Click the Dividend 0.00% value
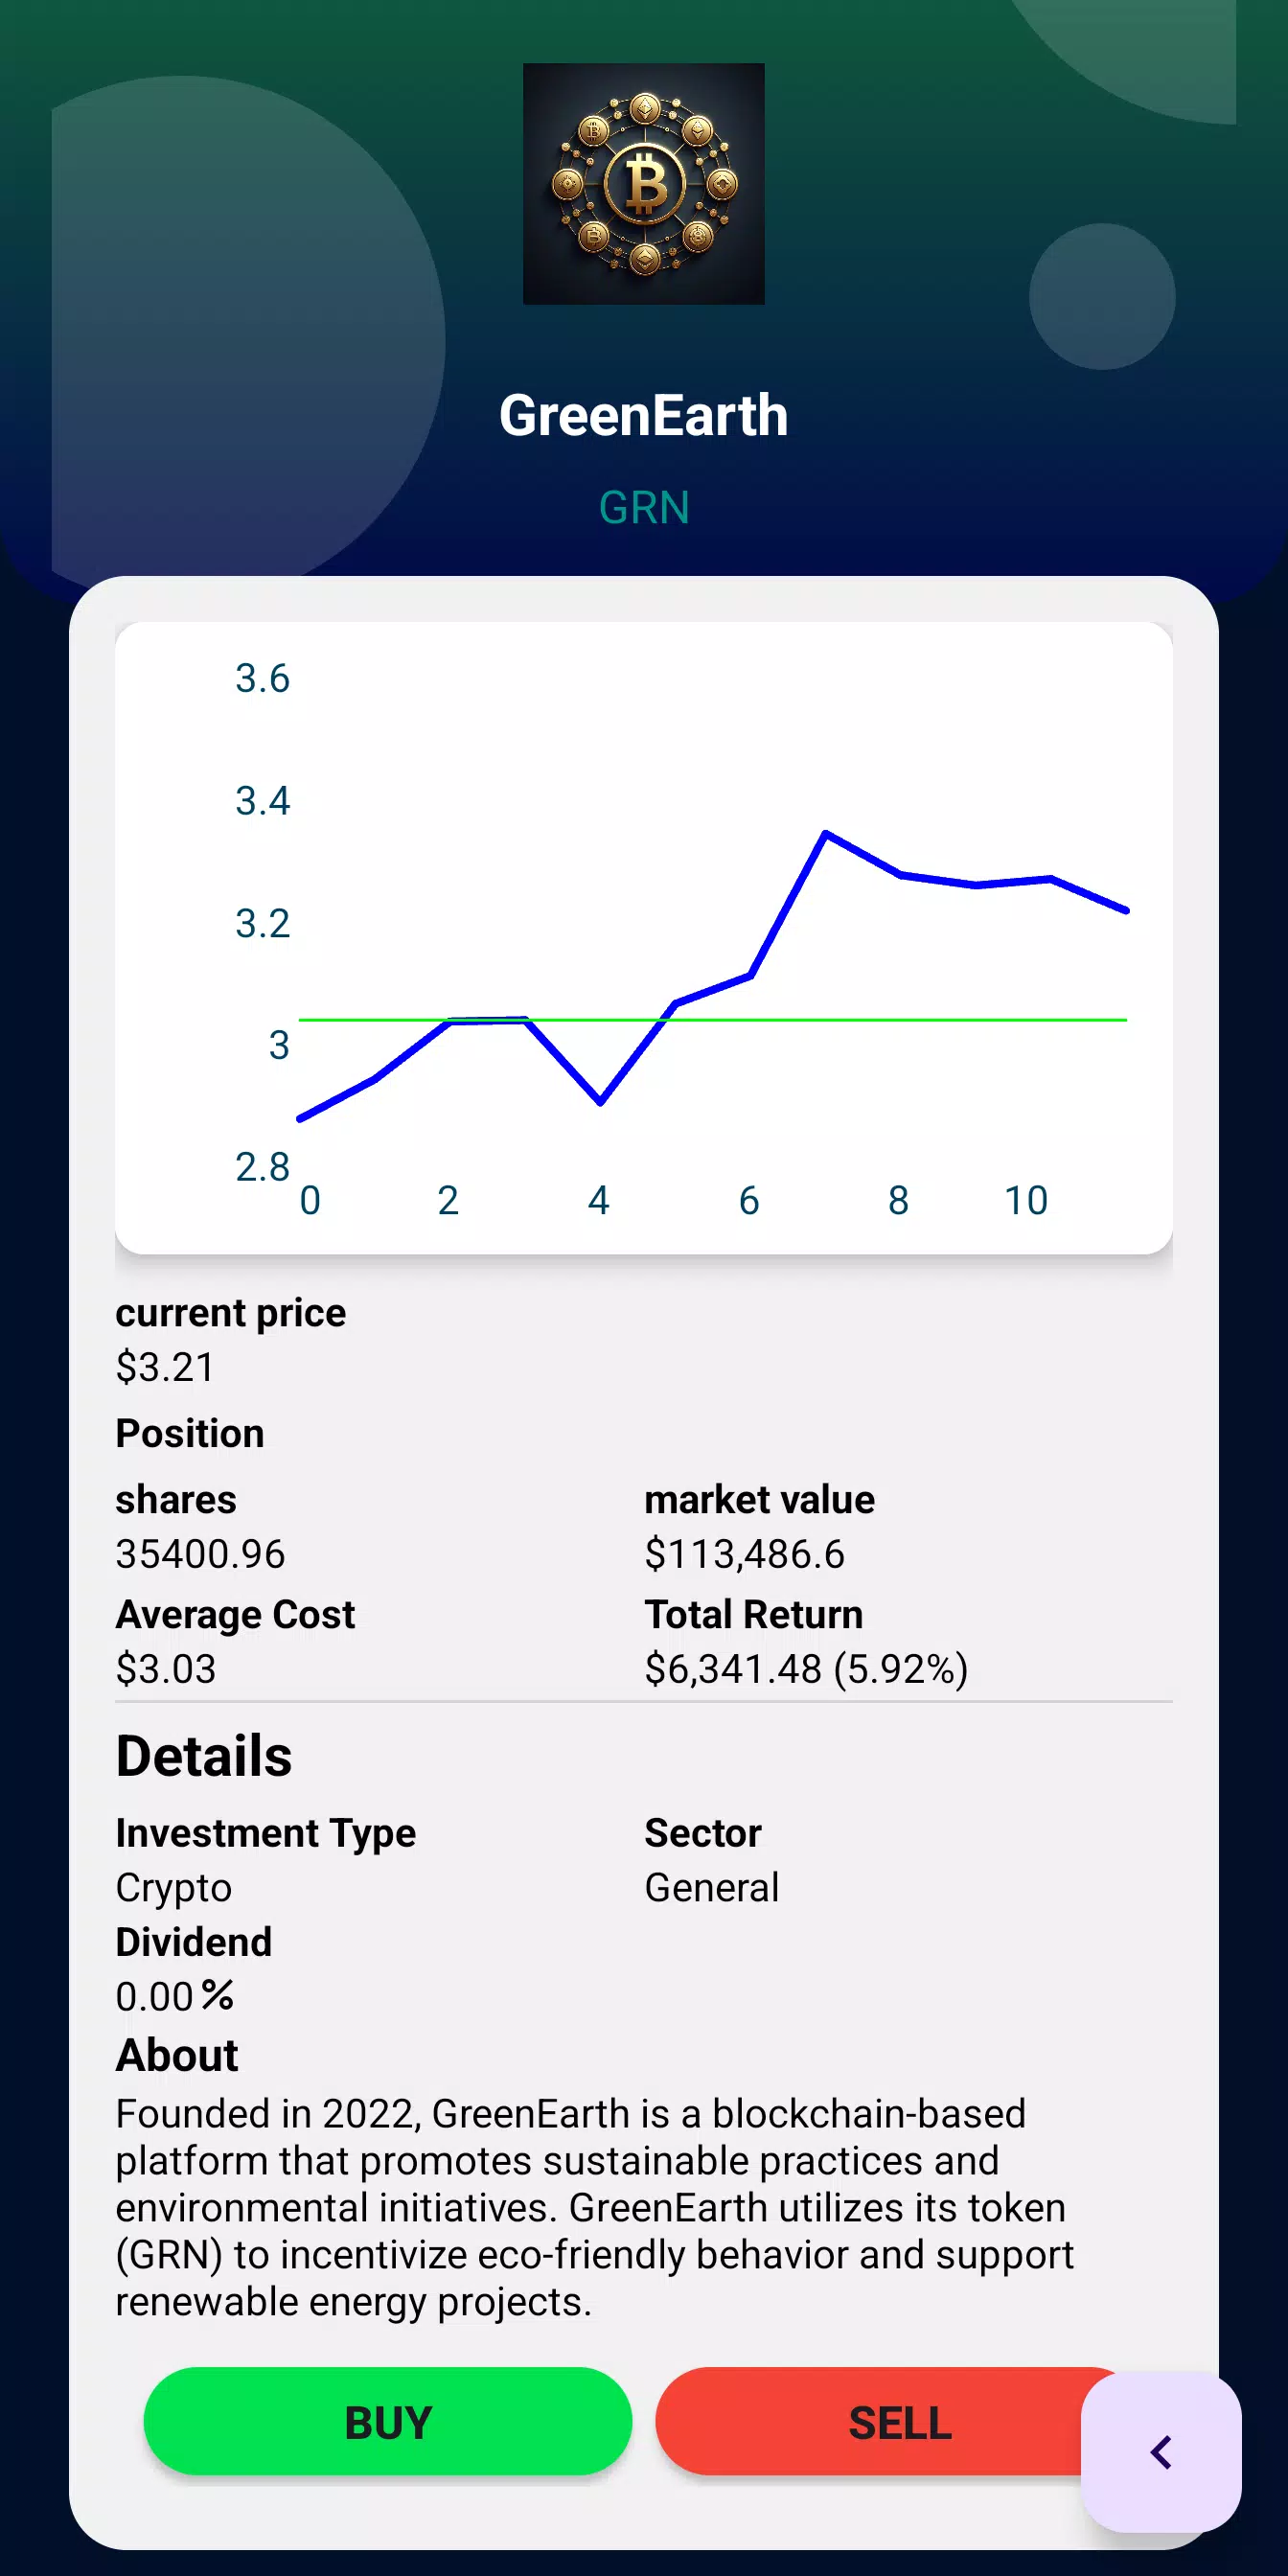 pos(174,1996)
